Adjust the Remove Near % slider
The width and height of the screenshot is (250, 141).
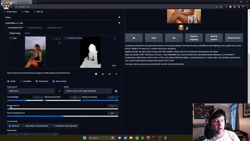pyautogui.click(x=62, y=109)
